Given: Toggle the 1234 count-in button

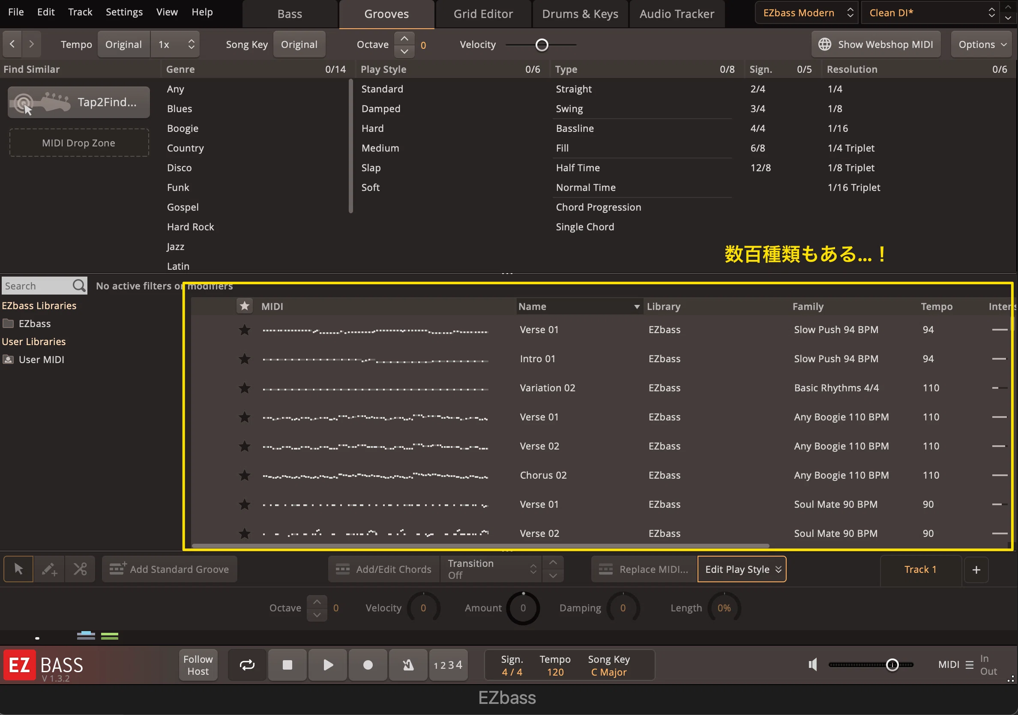Looking at the screenshot, I should point(448,665).
